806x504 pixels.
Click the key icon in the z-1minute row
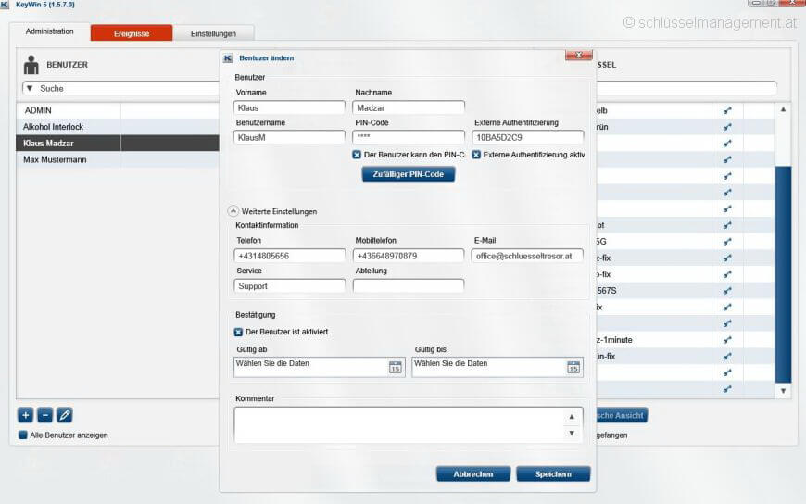727,339
